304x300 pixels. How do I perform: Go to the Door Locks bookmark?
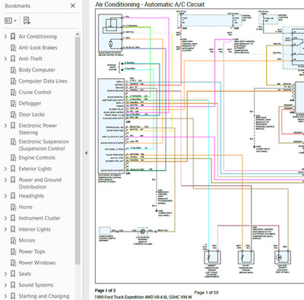(x=32, y=115)
